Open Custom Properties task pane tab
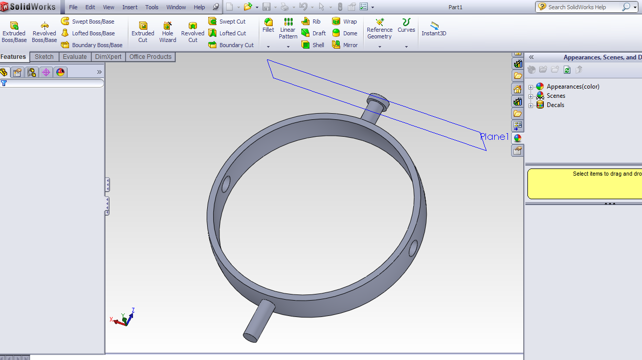 click(x=518, y=150)
